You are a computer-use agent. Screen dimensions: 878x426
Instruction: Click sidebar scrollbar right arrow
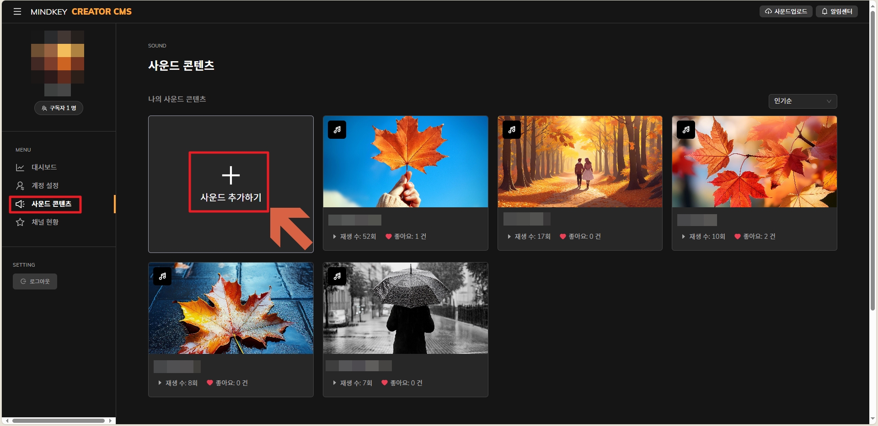click(110, 421)
